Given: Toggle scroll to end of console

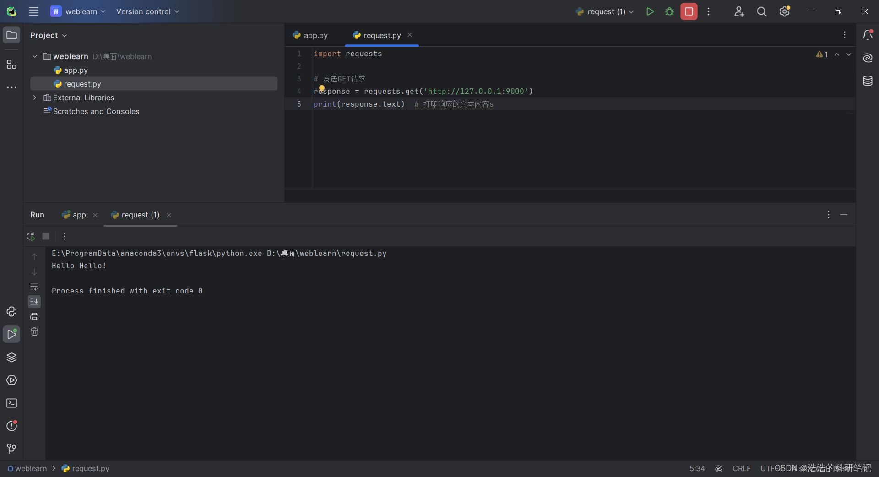Looking at the screenshot, I should pos(34,301).
